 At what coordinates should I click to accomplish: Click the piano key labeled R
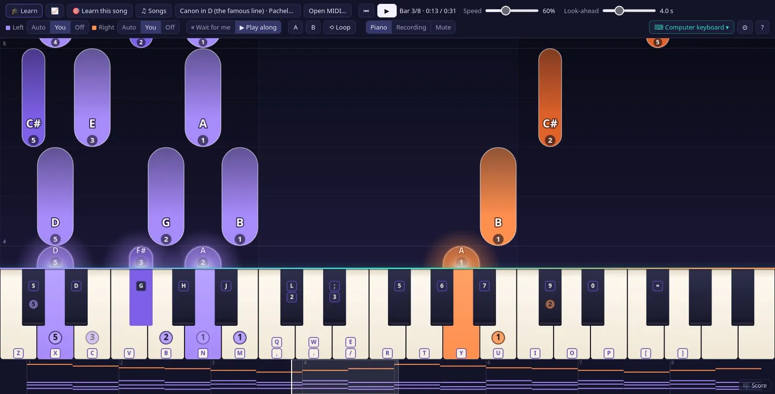[x=387, y=342]
